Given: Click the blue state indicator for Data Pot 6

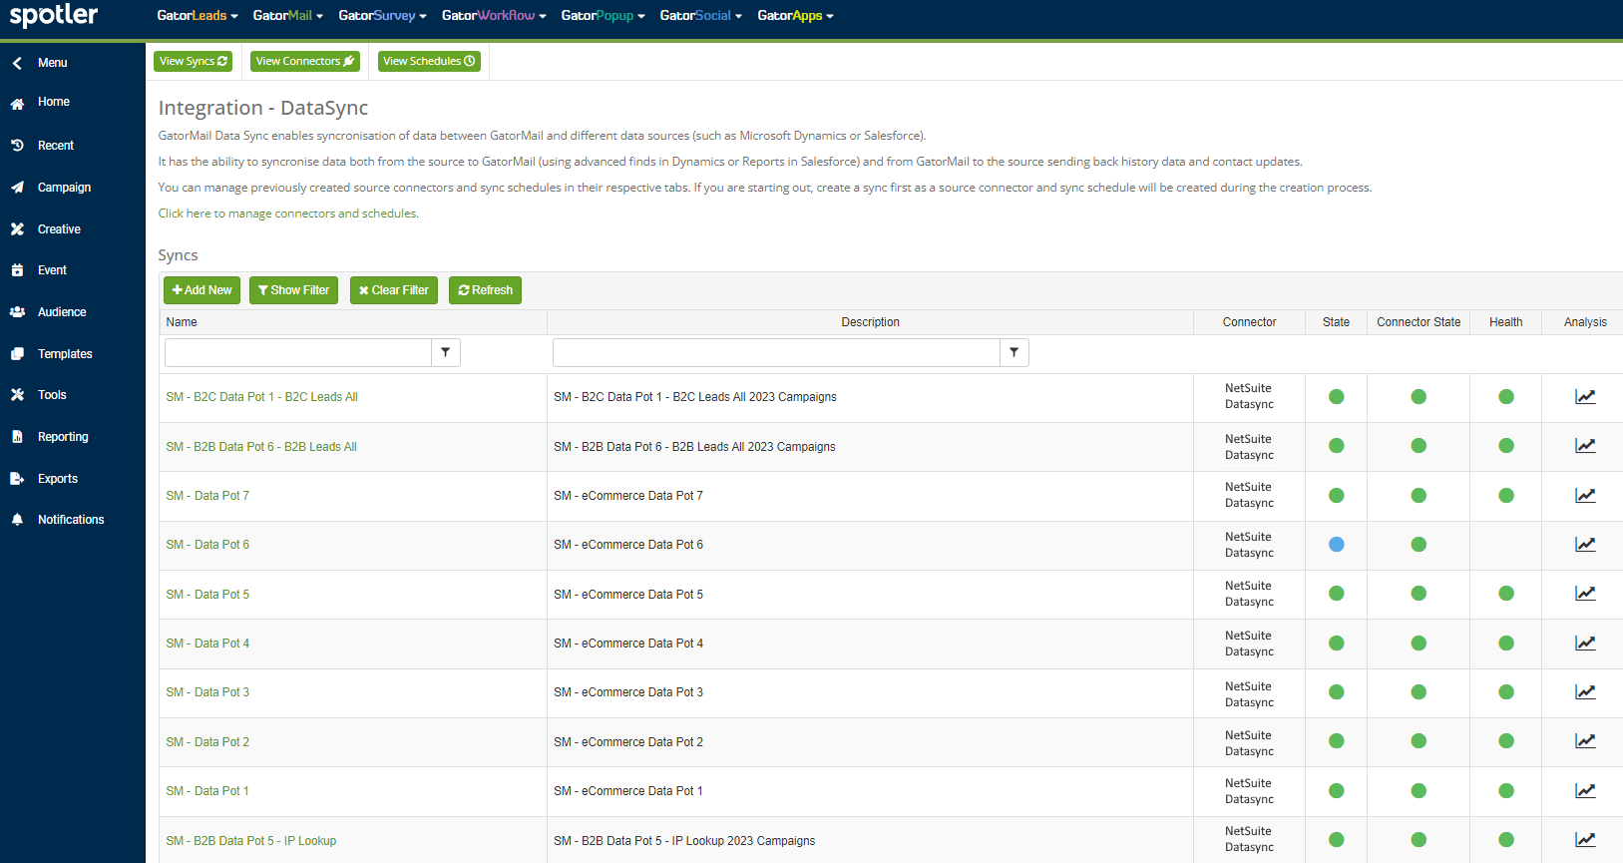Looking at the screenshot, I should 1336,545.
